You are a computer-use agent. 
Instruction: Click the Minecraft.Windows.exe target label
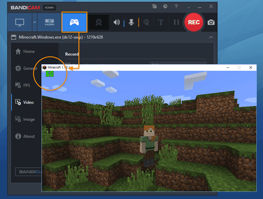pos(61,37)
